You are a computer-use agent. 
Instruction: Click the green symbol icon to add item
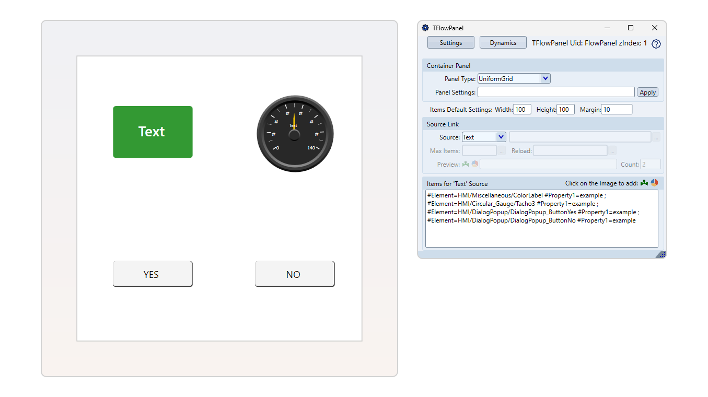tap(644, 183)
